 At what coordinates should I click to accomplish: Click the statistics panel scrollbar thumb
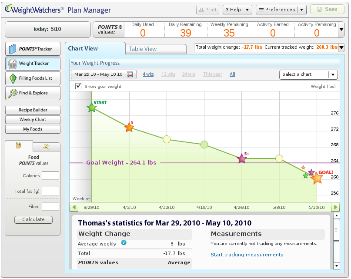point(336,230)
